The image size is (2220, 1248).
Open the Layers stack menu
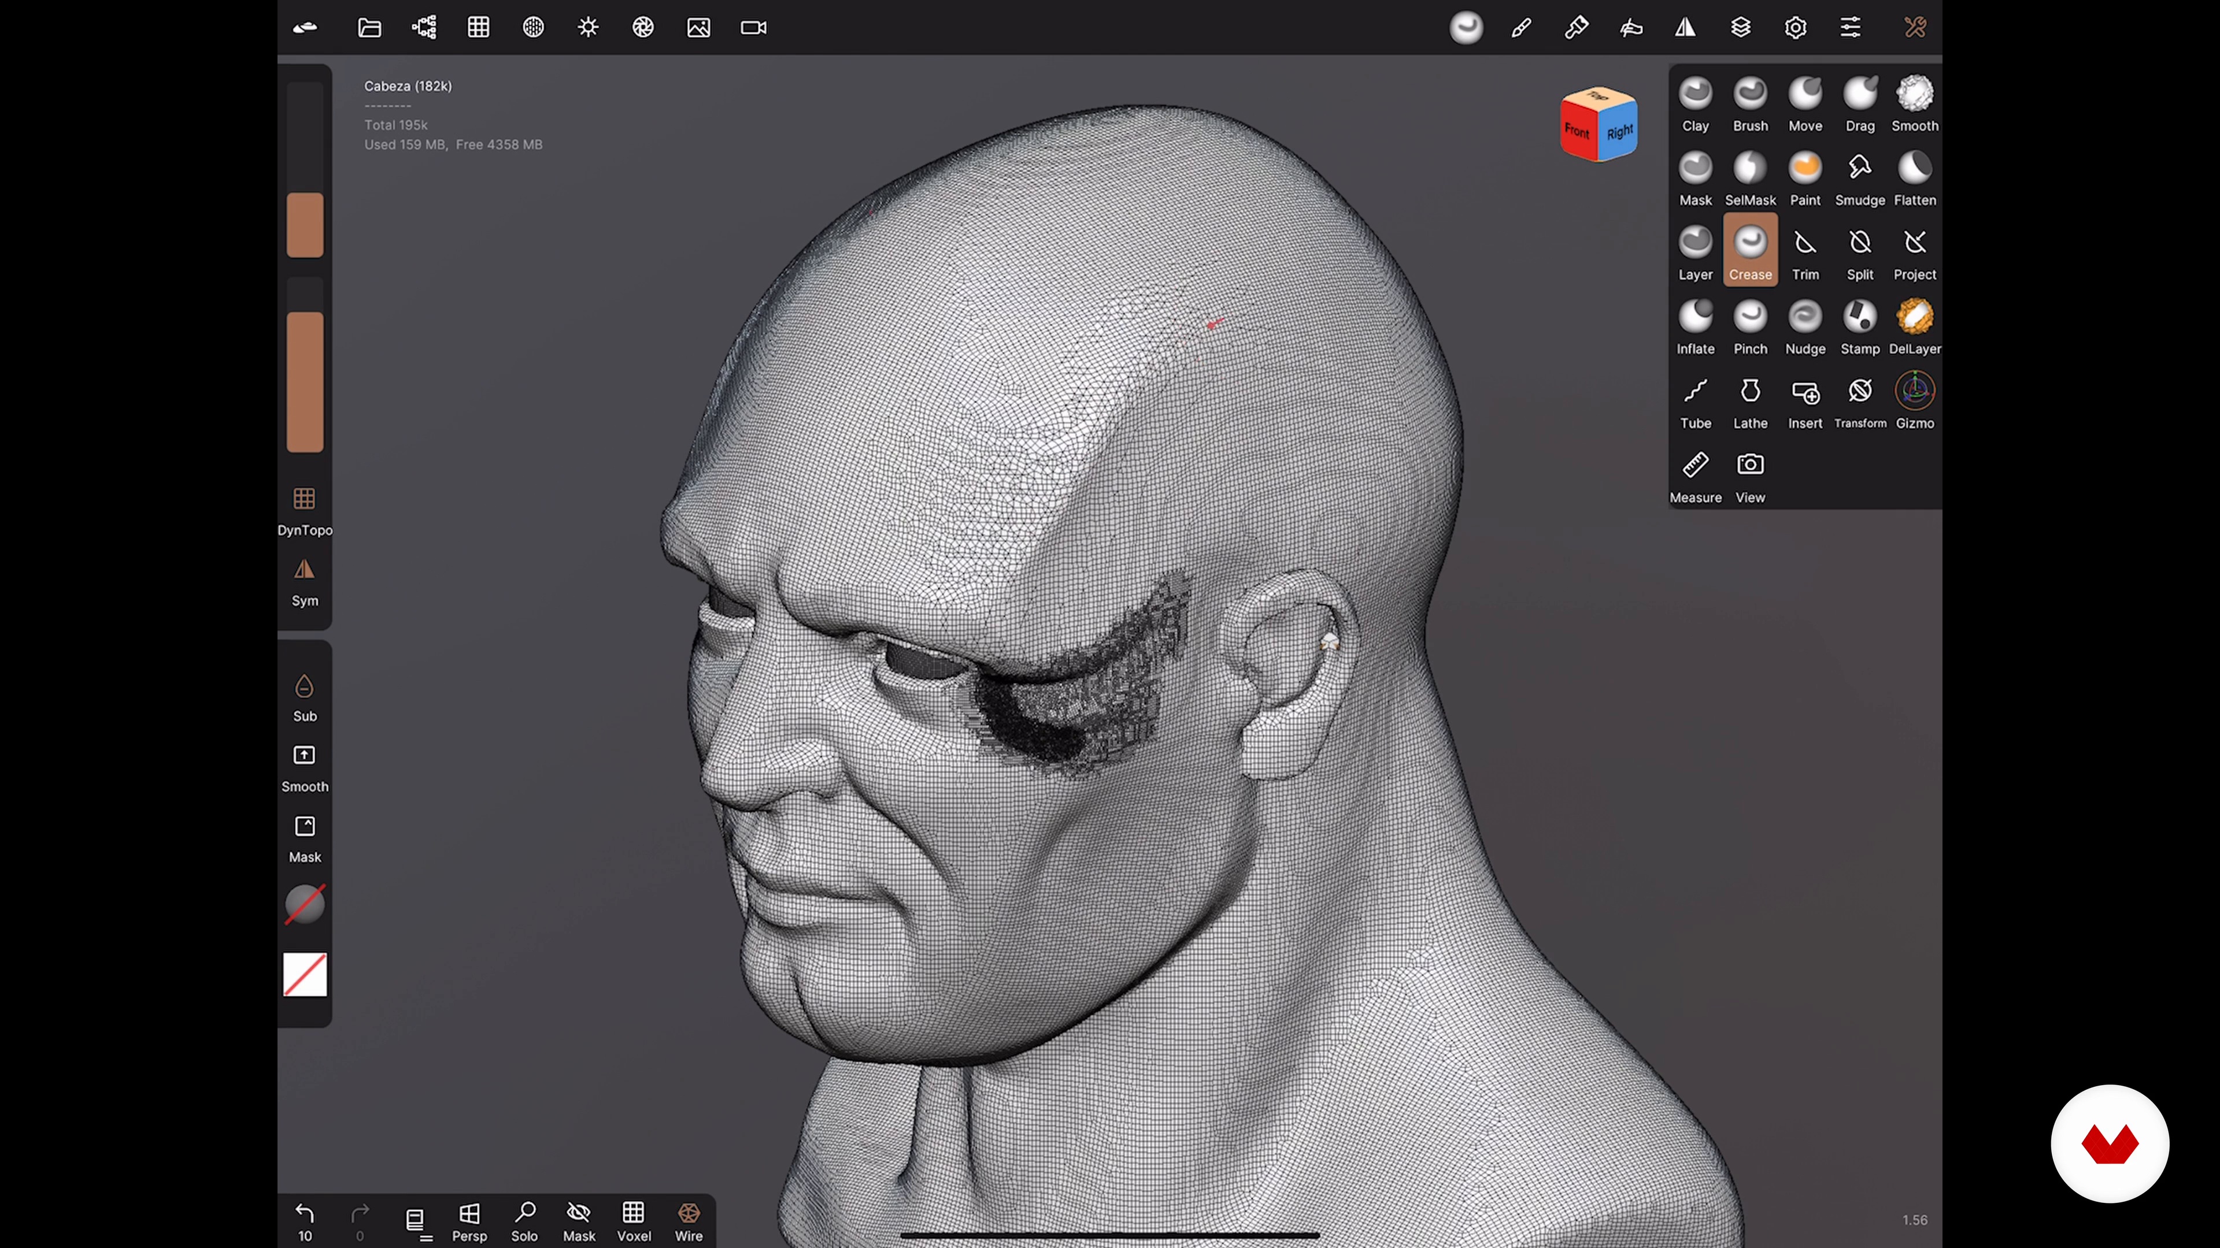pos(1741,28)
